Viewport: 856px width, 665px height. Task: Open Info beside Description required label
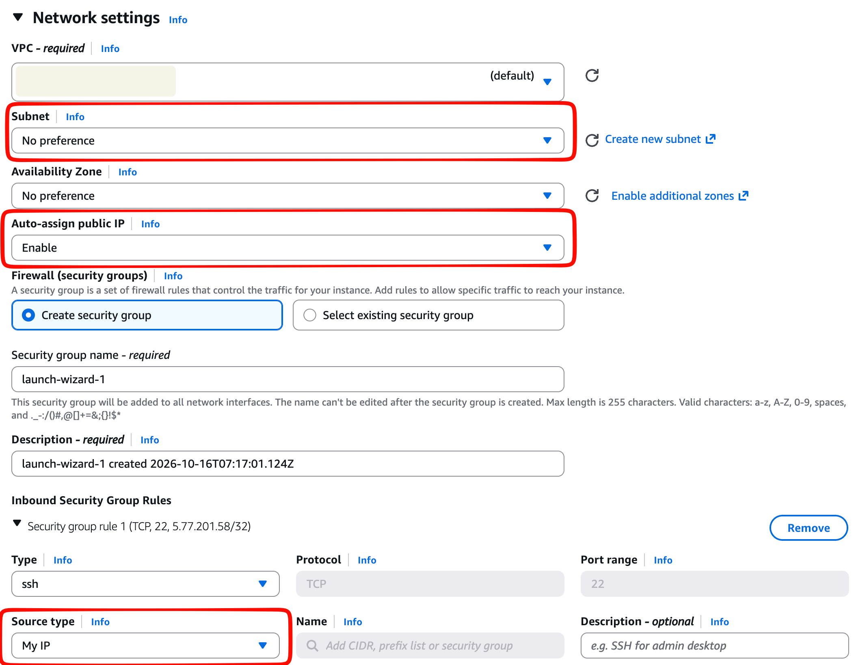(x=149, y=440)
